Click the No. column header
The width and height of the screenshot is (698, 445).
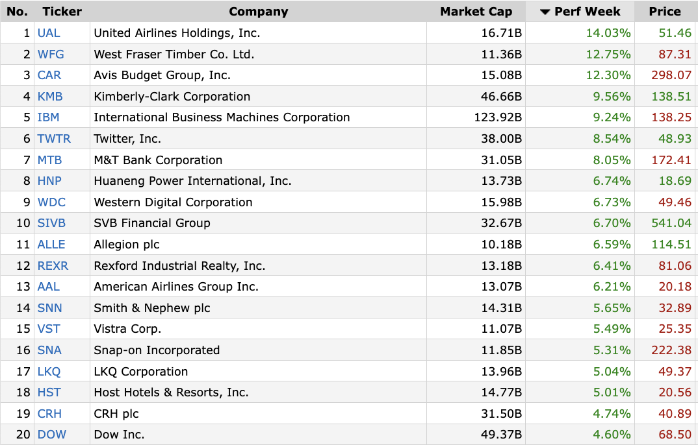[x=17, y=12]
